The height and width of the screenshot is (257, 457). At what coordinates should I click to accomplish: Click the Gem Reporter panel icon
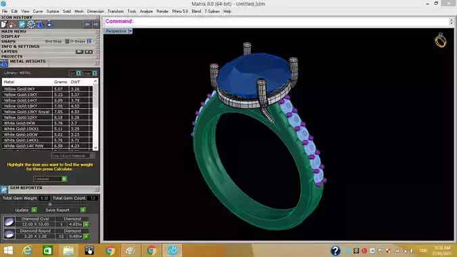coord(4,189)
